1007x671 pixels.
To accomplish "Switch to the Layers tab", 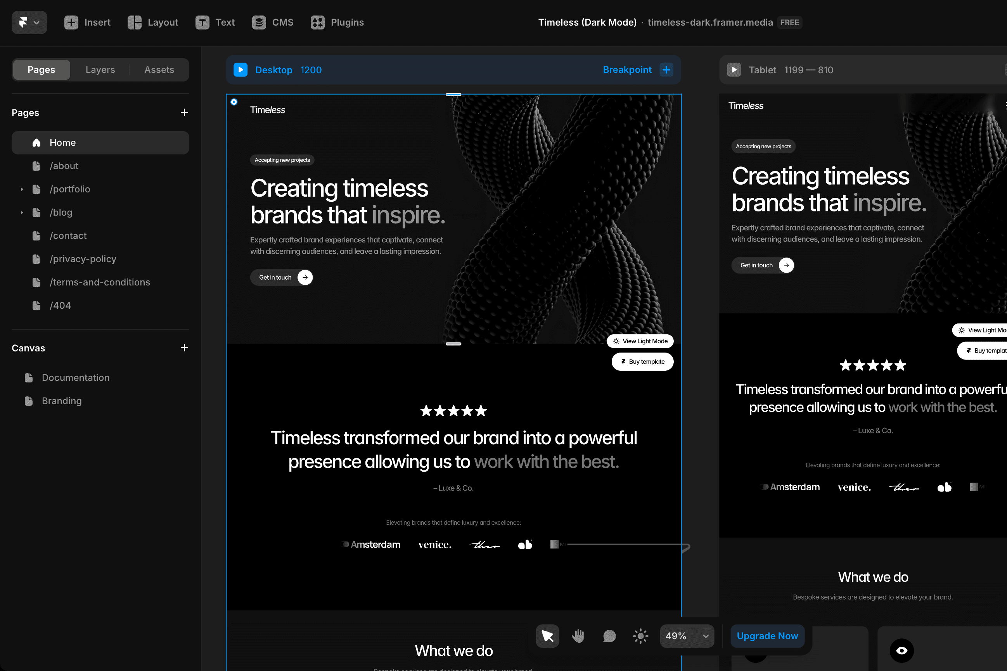I will click(x=100, y=70).
